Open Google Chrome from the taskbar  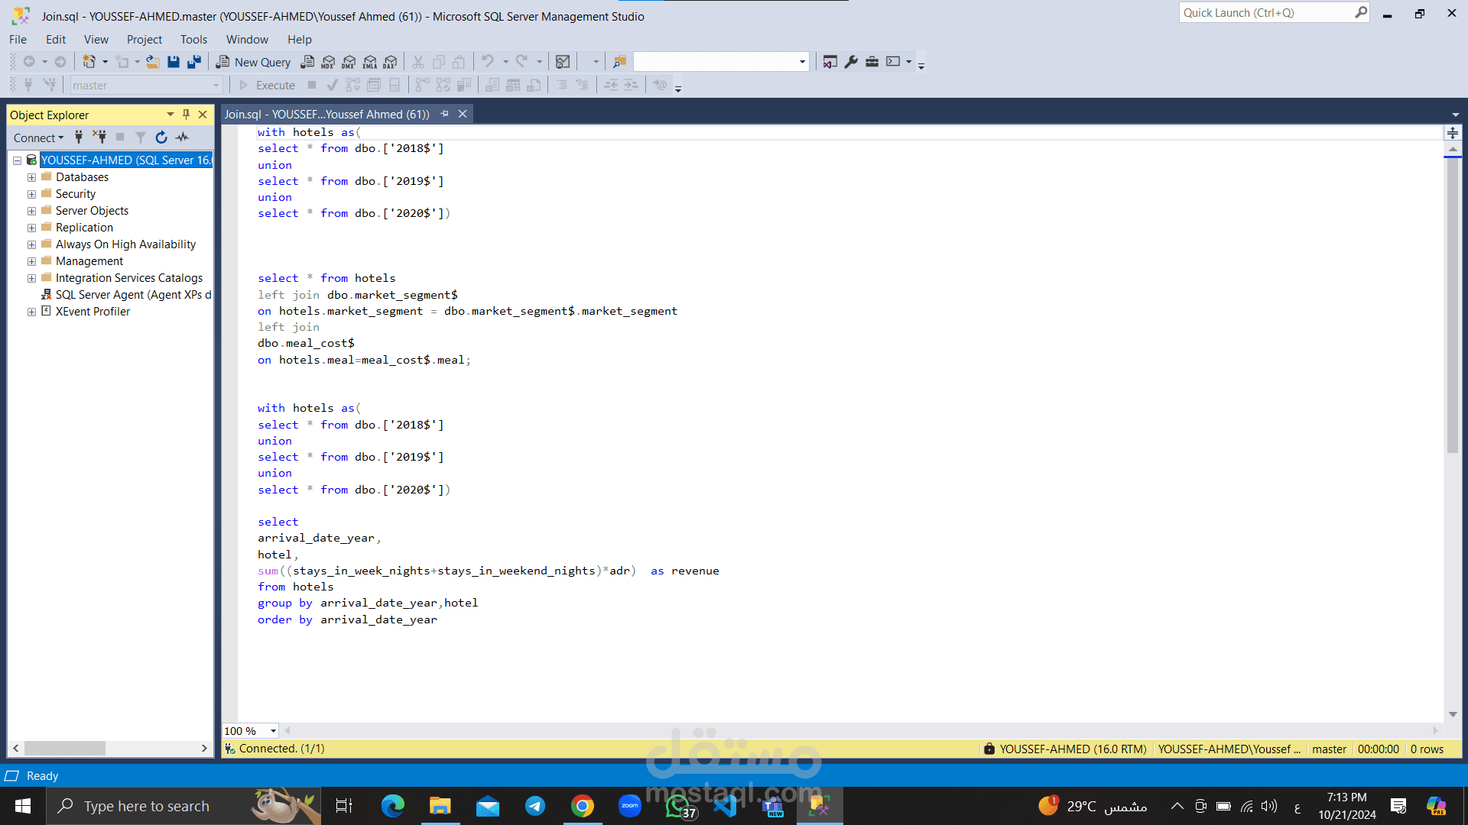pos(582,806)
